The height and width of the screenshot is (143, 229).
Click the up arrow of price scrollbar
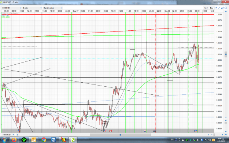point(226,11)
